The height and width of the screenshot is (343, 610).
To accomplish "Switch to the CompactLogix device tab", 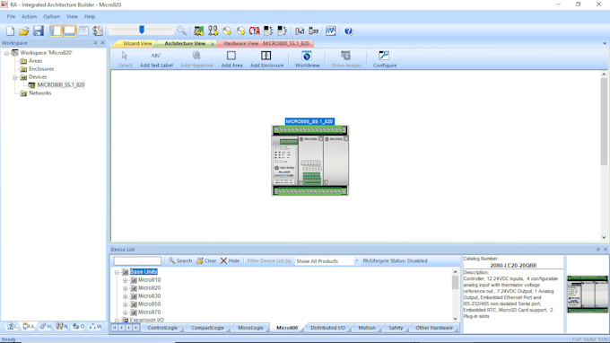I will coord(208,328).
